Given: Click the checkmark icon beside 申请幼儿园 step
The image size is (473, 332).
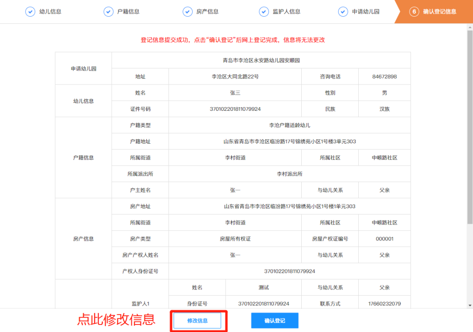Looking at the screenshot, I should [343, 12].
